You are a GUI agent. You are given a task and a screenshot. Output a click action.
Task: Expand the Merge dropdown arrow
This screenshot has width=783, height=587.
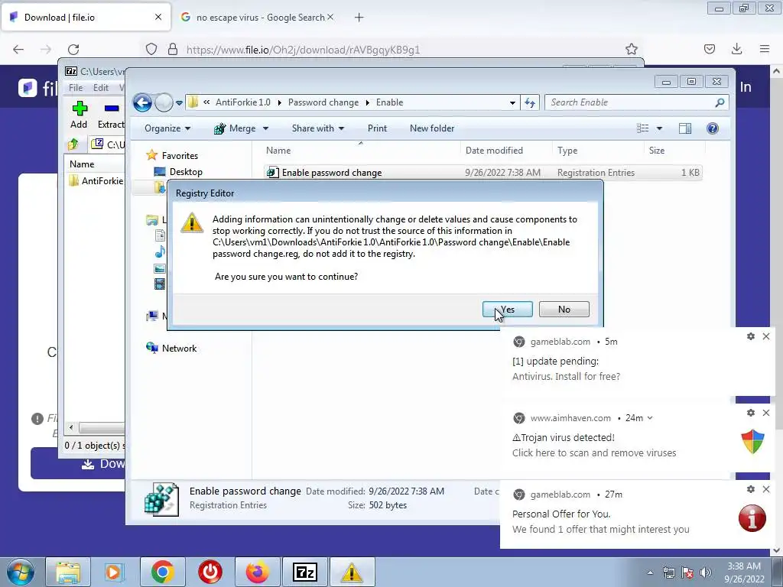click(265, 128)
